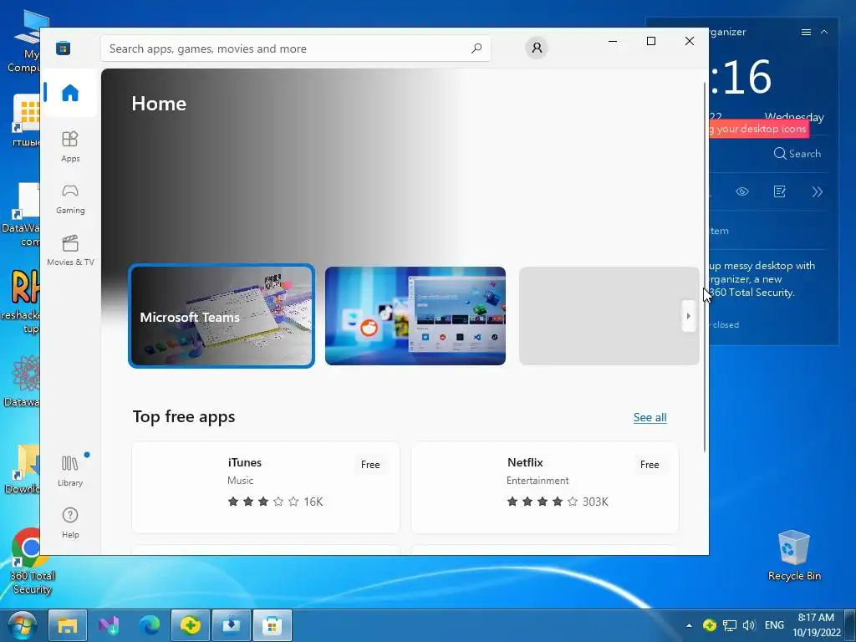Image resolution: width=856 pixels, height=642 pixels.
Task: Click the note edit icon in Organizer
Action: coord(780,191)
